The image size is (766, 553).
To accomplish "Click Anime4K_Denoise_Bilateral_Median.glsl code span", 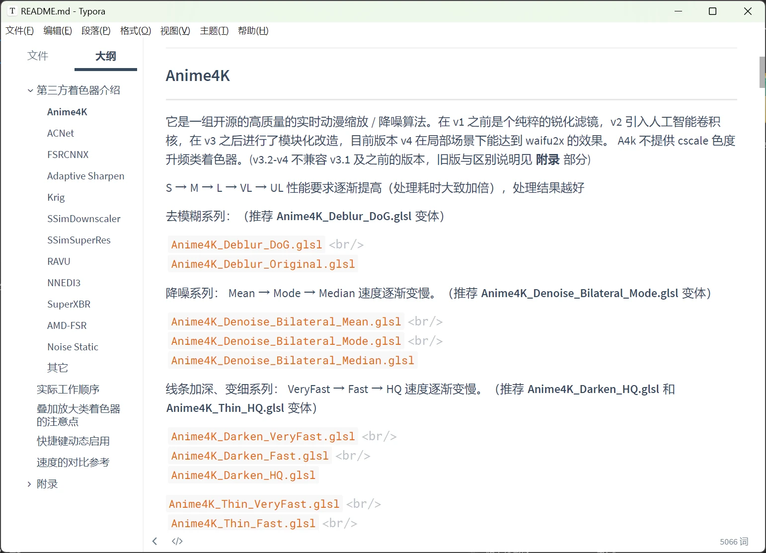I will click(293, 360).
